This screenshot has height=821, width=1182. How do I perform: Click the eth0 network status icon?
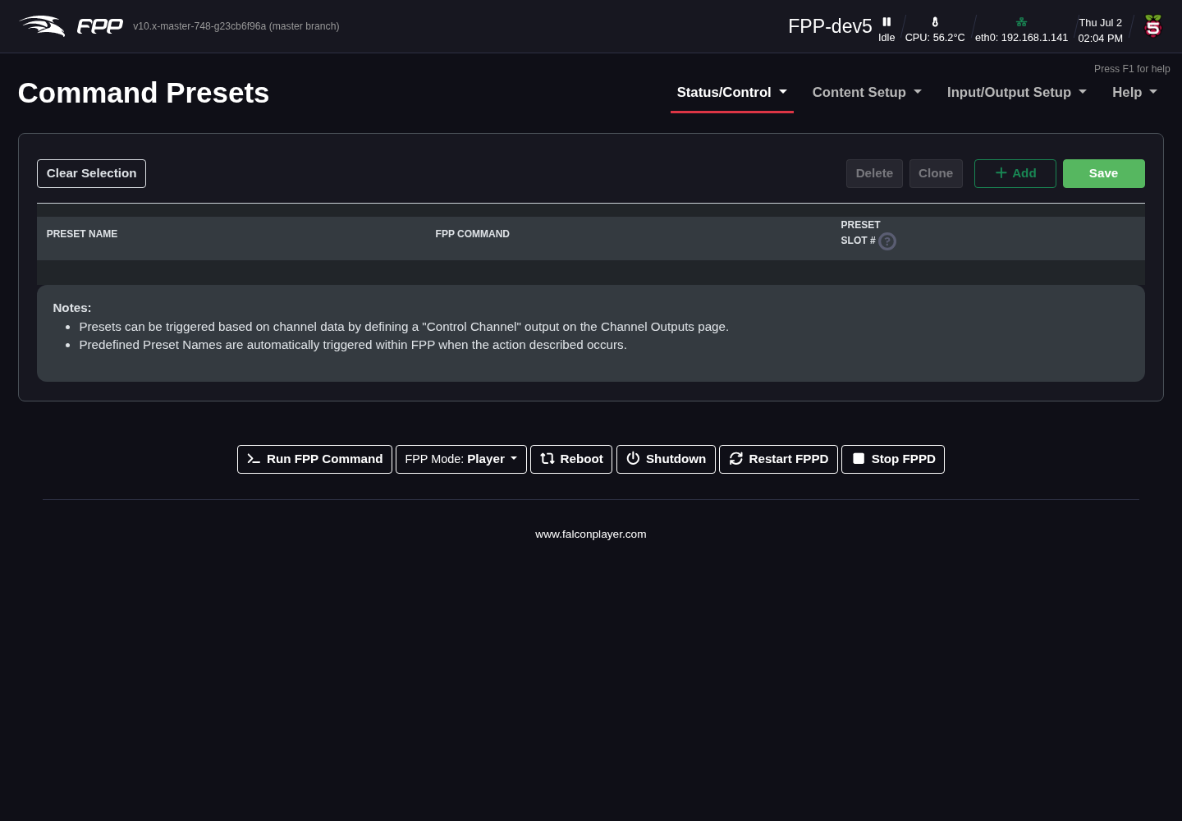(1021, 22)
